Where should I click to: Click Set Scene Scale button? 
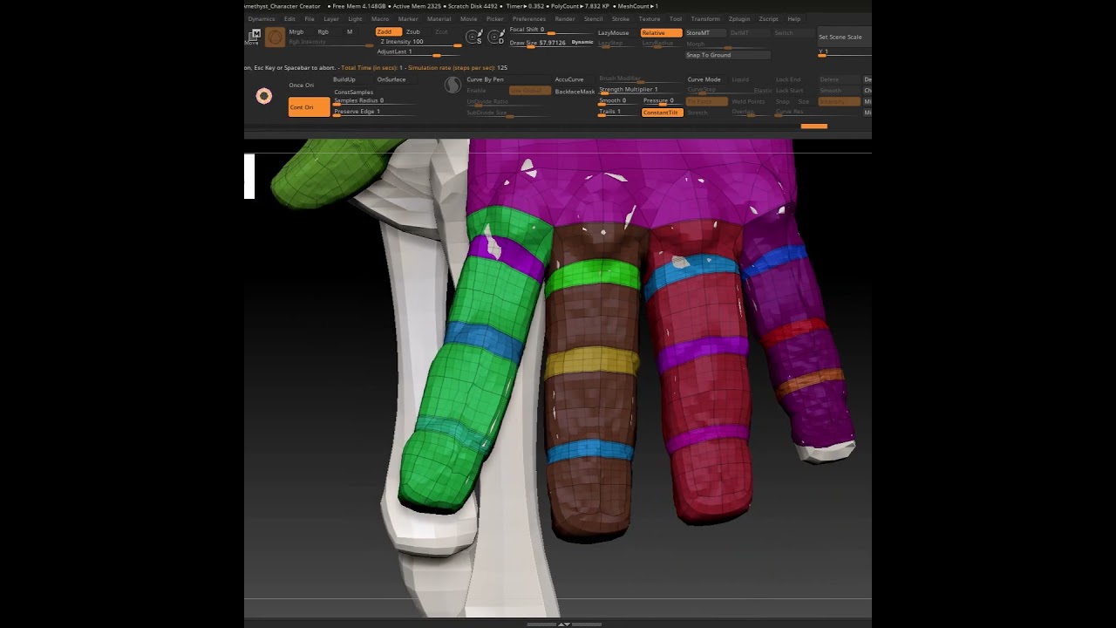840,38
